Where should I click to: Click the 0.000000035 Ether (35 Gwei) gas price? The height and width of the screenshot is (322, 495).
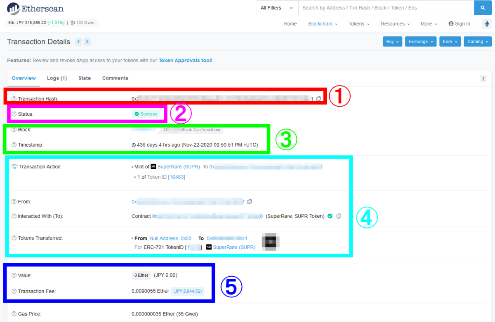[x=165, y=314]
